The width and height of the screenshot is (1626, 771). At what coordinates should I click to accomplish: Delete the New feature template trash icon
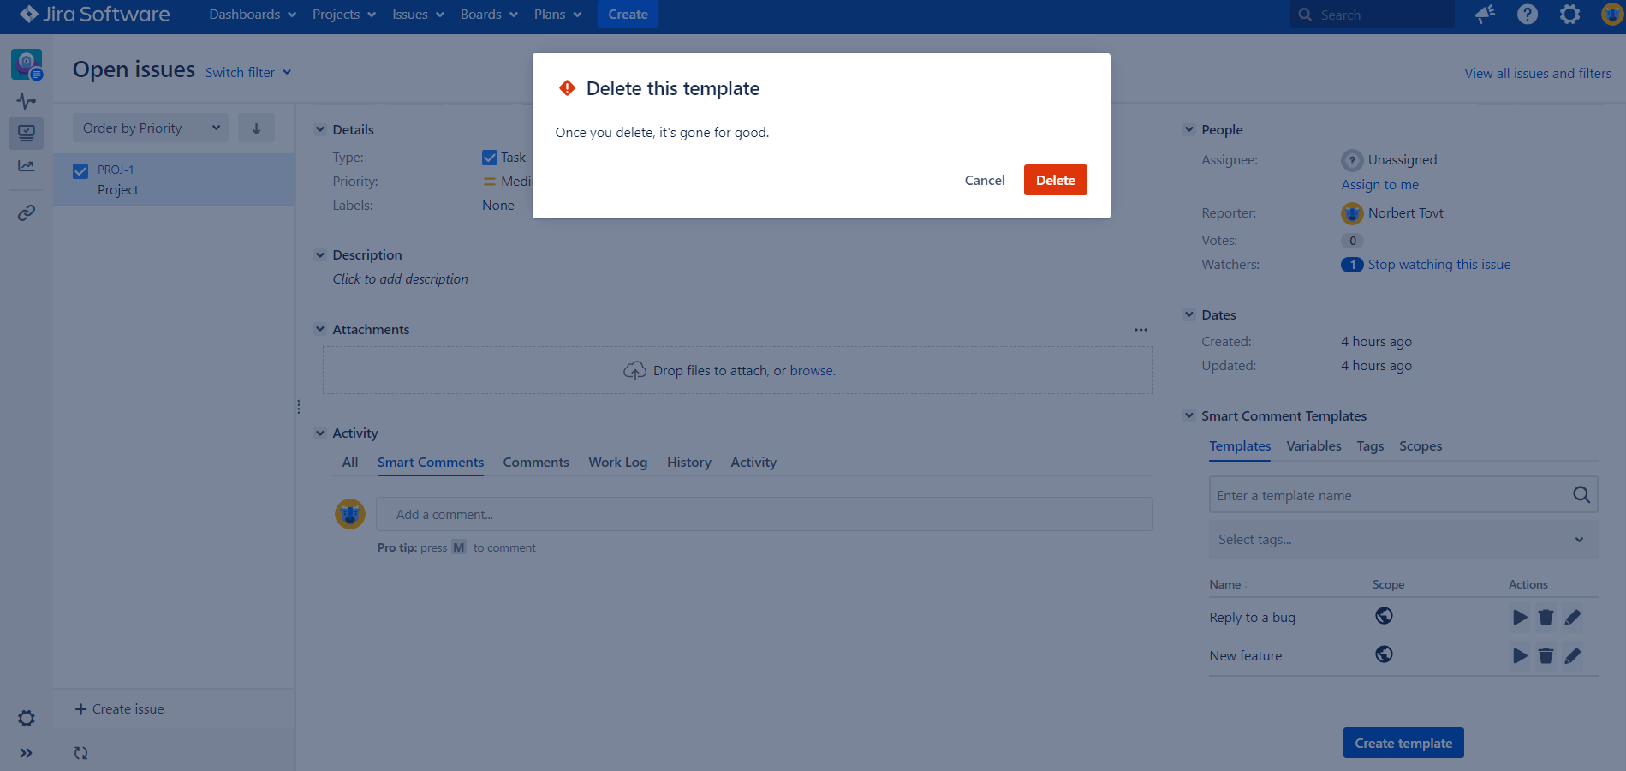pyautogui.click(x=1546, y=656)
